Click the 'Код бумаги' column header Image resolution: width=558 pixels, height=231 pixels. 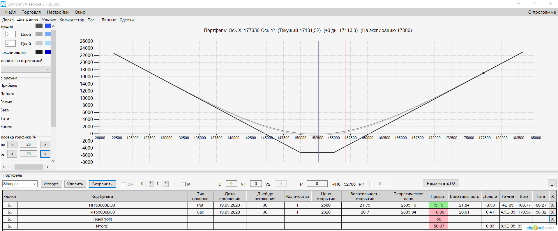point(102,196)
